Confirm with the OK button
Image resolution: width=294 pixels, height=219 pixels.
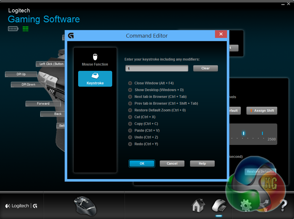pos(142,163)
